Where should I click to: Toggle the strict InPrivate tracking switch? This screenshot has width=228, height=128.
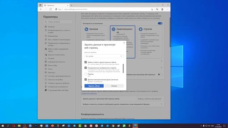(x=160, y=74)
